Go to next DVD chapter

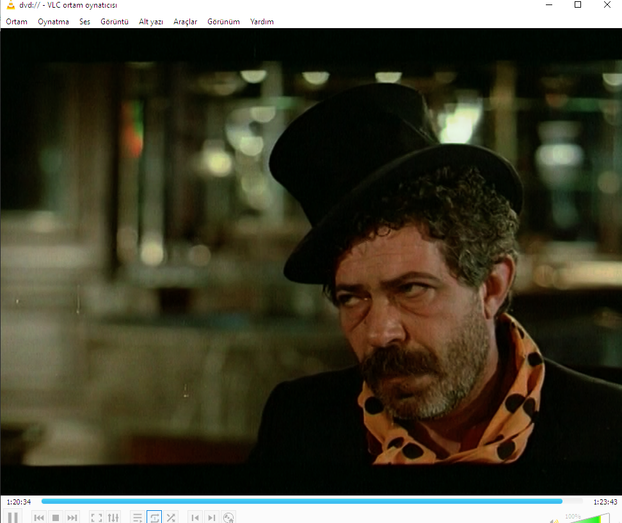click(212, 517)
